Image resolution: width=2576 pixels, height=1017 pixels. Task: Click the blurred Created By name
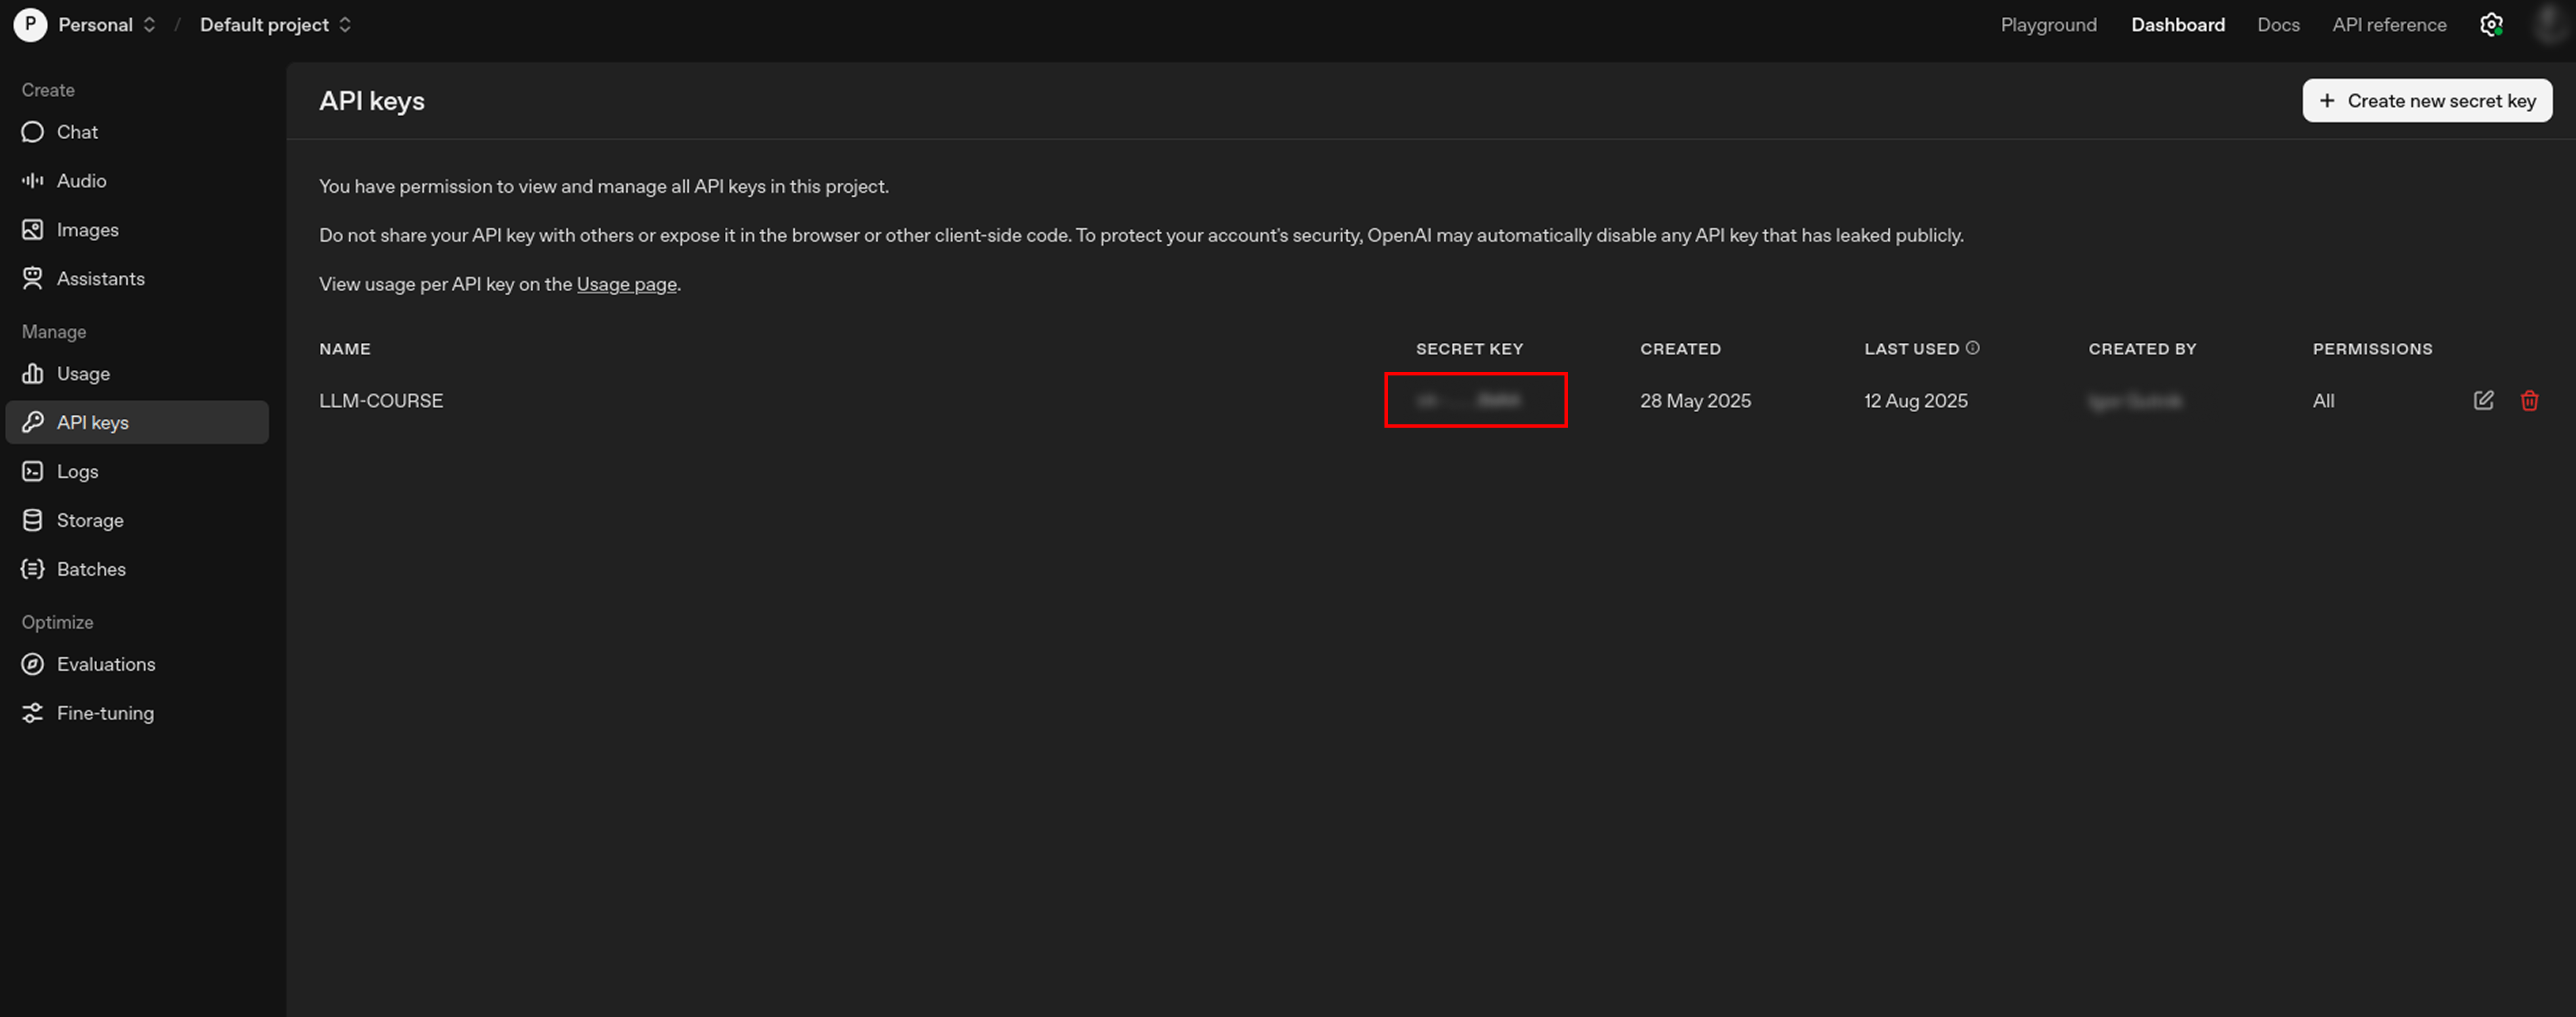click(x=2135, y=401)
